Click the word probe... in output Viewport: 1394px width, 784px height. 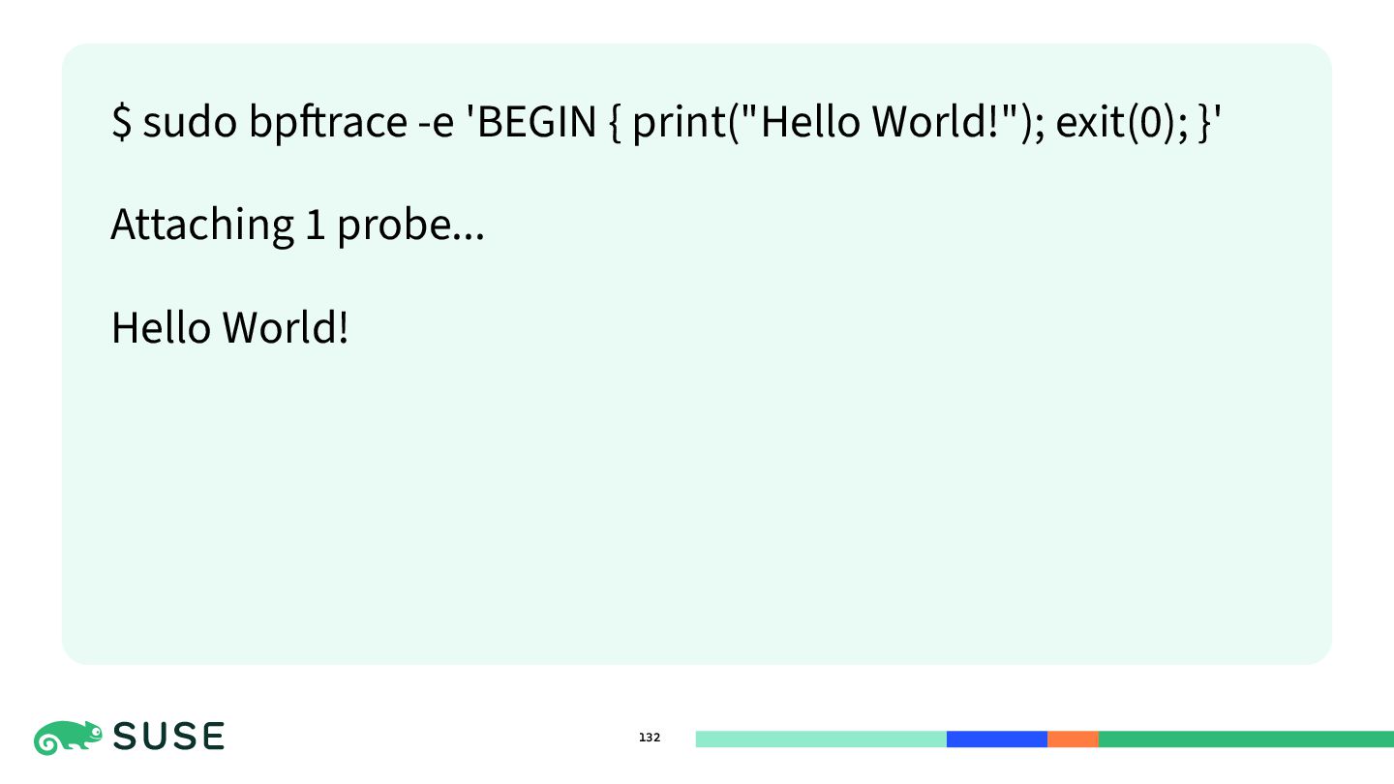410,227
